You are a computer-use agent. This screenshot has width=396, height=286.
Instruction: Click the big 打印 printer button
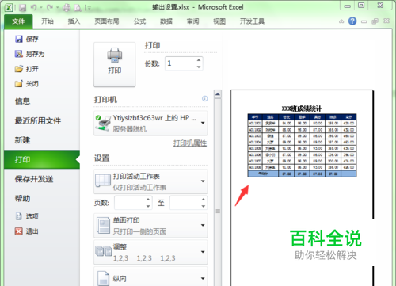coord(115,64)
